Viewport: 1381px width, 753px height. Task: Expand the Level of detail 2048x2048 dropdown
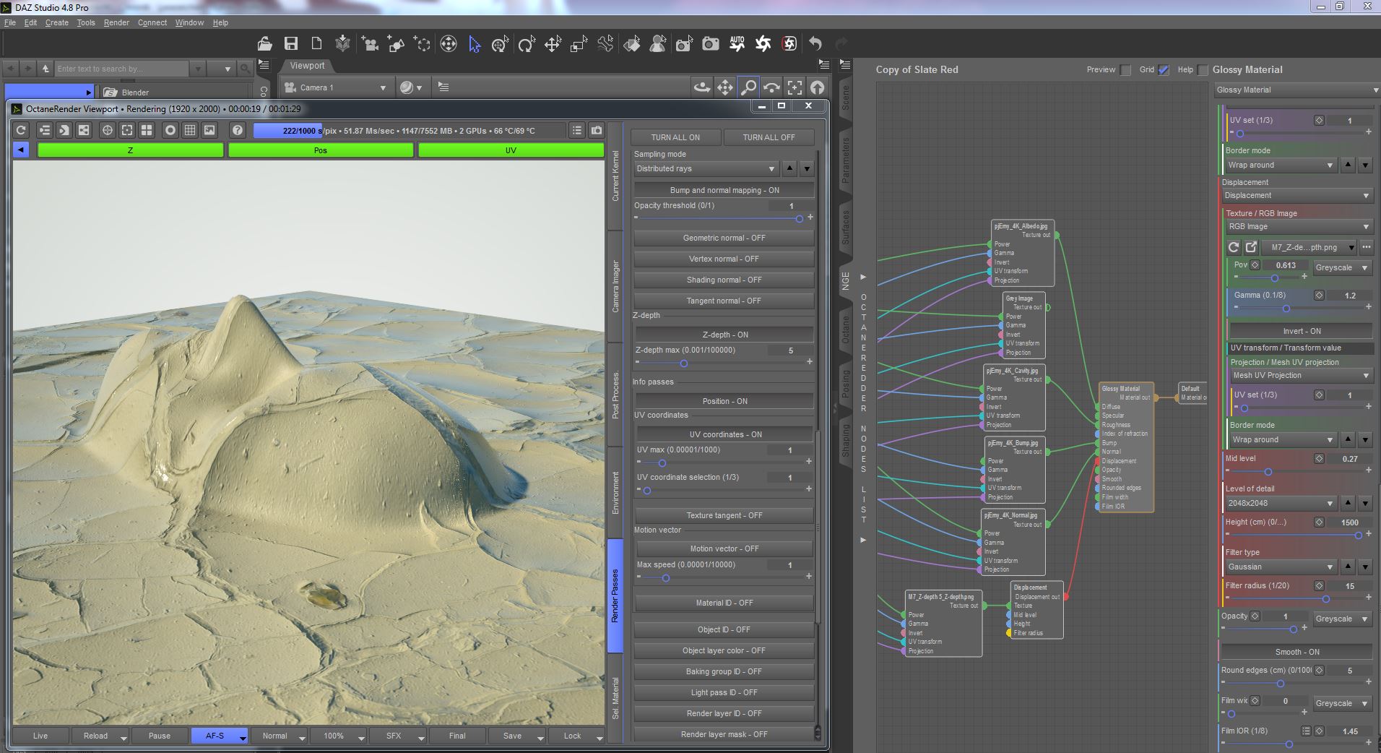1279,503
